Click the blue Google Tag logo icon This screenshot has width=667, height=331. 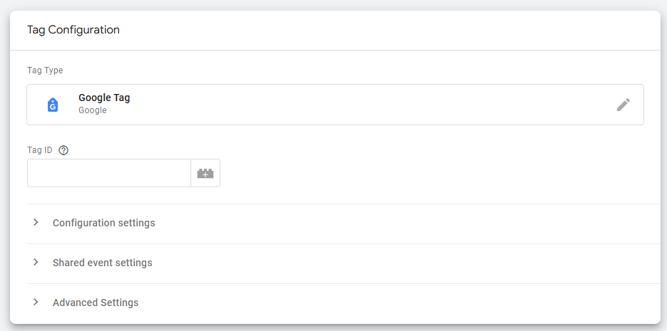pos(53,105)
